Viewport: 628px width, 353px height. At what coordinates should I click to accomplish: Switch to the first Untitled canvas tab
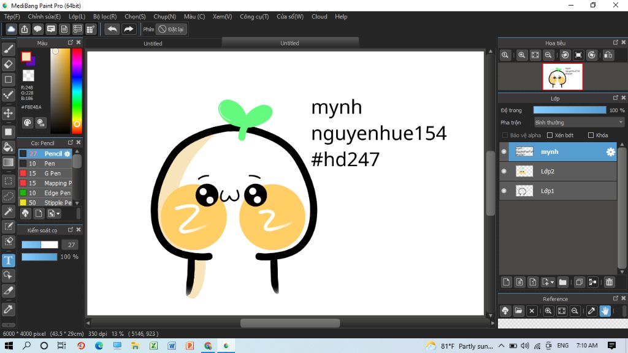coord(153,44)
